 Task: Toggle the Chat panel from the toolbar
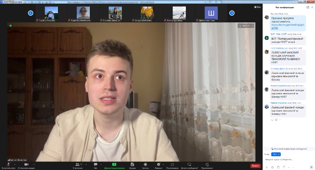[96, 165]
